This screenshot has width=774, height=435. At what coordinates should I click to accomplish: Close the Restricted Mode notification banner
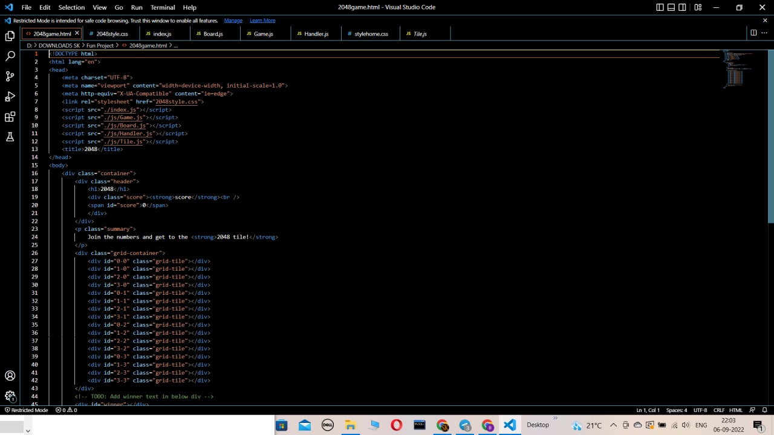[x=765, y=21]
